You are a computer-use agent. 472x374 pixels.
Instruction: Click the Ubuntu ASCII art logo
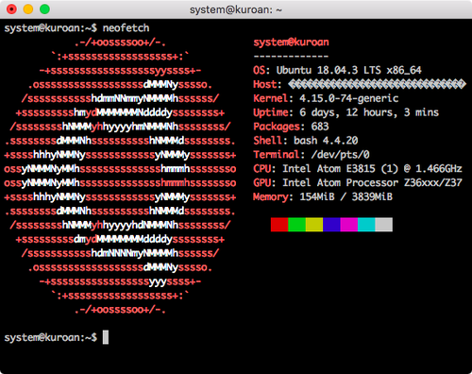point(120,176)
